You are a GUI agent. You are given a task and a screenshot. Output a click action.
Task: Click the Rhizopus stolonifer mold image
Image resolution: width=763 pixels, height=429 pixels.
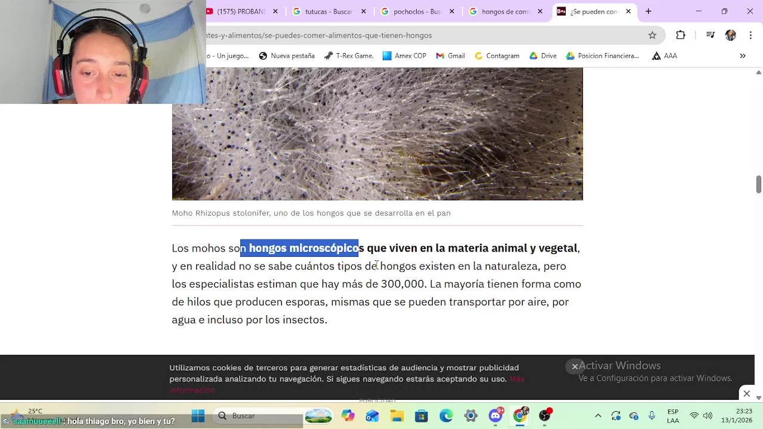[377, 134]
